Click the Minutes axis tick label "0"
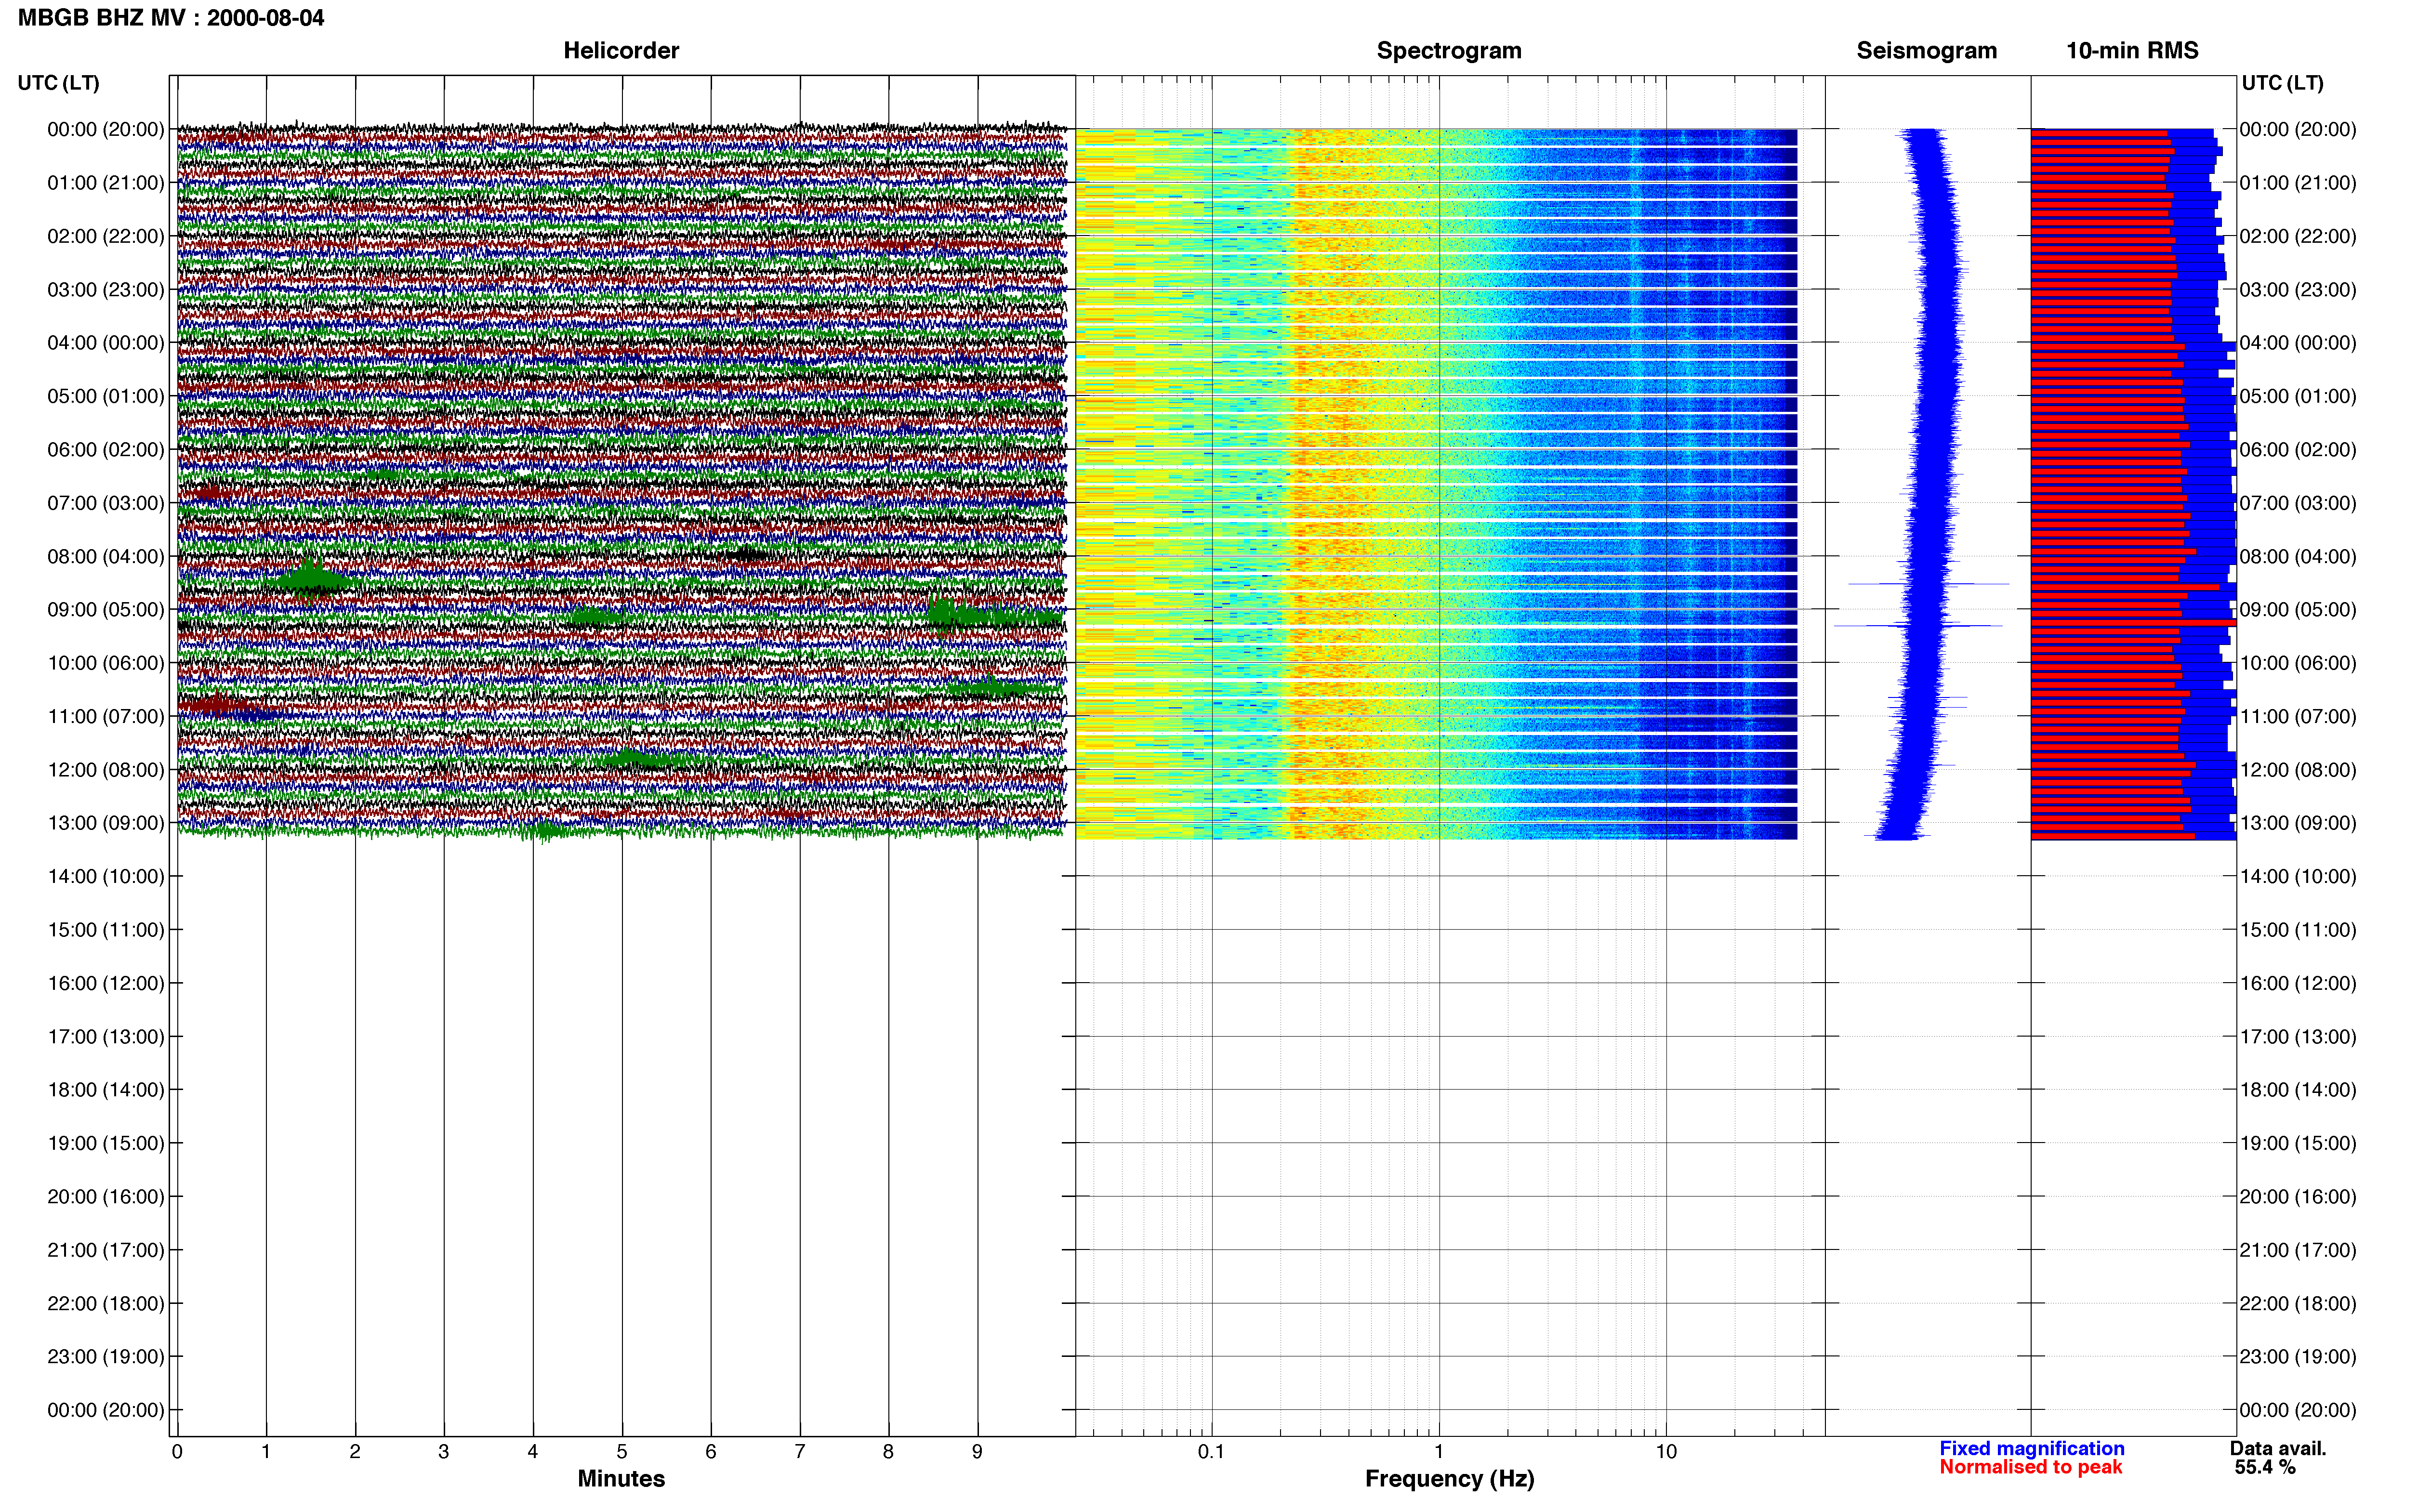Screen dimensions: 2418x1512 coord(177,1452)
